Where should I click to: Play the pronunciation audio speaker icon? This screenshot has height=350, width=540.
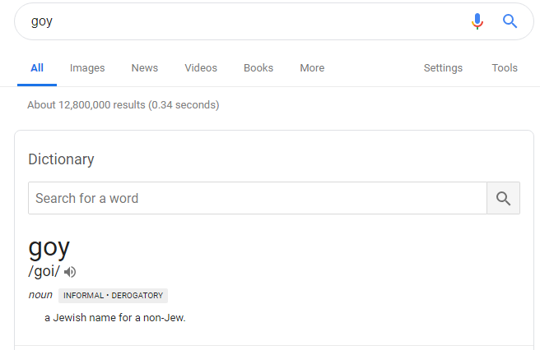coord(70,272)
